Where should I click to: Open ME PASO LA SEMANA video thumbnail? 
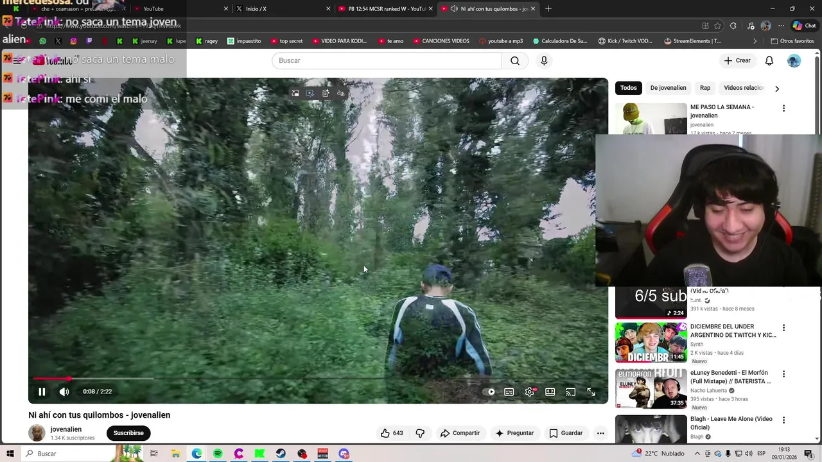[651, 119]
